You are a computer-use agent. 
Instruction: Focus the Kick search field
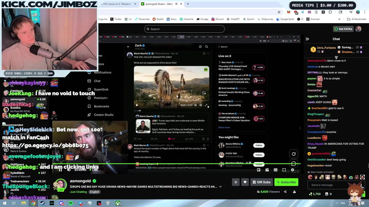click(x=184, y=29)
